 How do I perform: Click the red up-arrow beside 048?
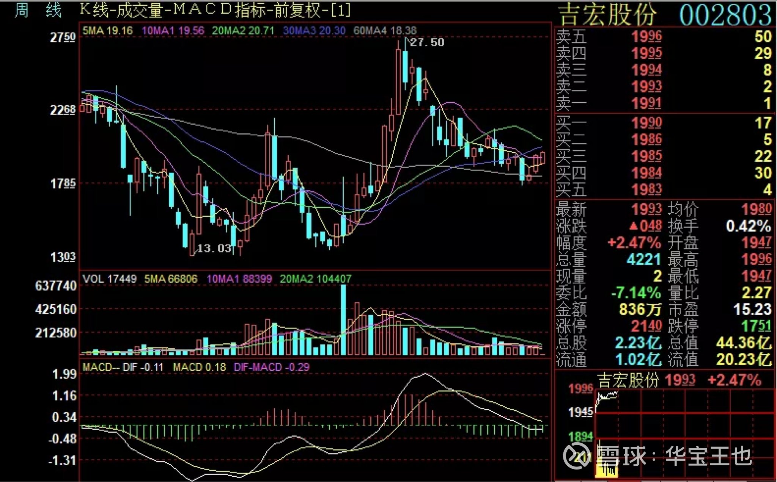(633, 226)
